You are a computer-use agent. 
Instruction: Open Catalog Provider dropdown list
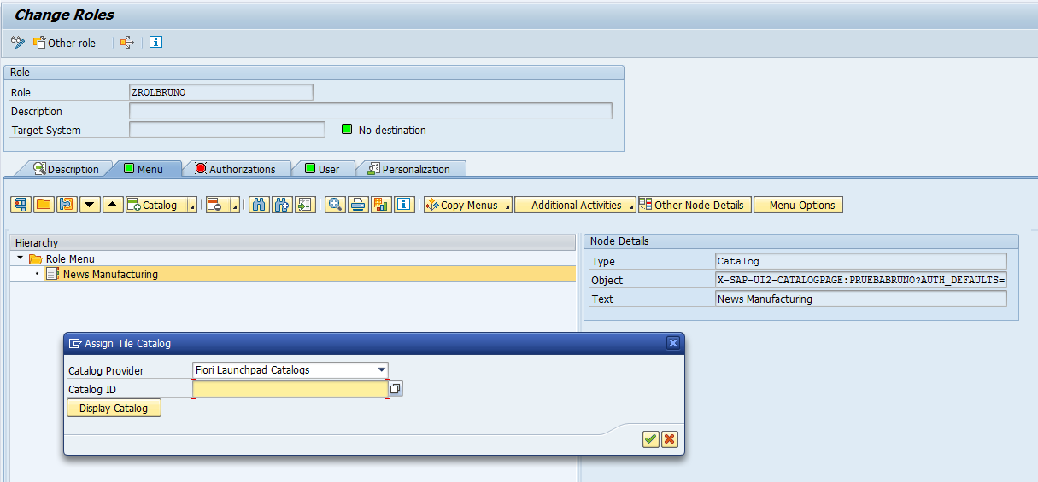pyautogui.click(x=381, y=370)
